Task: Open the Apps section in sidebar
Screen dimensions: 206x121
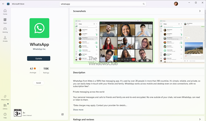Action: coord(5,21)
